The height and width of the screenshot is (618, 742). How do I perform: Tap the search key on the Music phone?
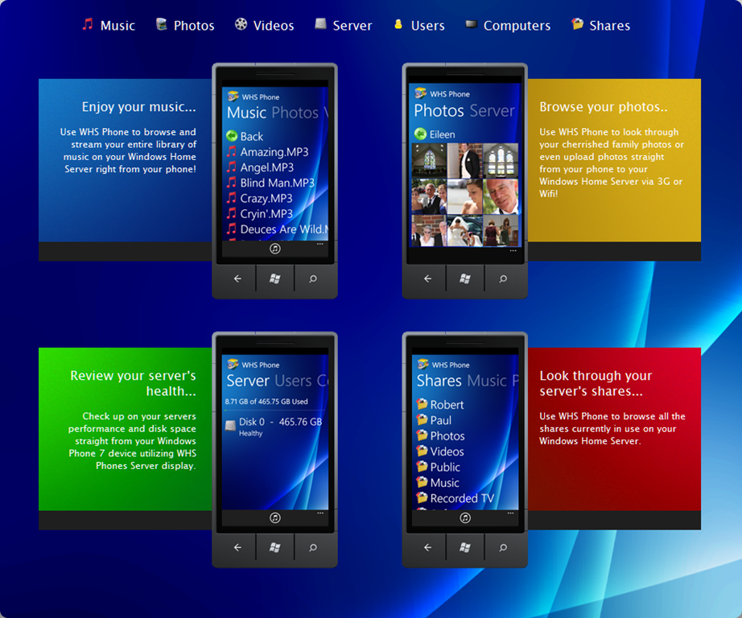click(313, 278)
